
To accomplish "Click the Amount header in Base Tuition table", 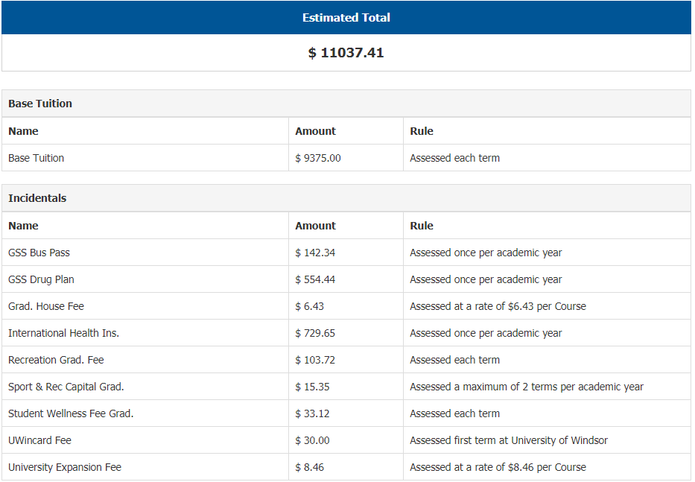I will [x=316, y=131].
